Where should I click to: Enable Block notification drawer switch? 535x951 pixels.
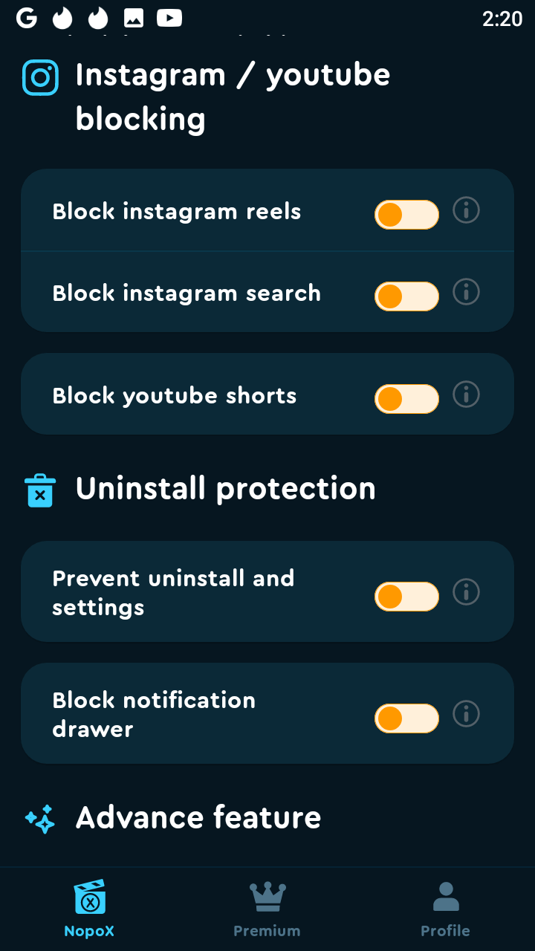[x=406, y=718]
